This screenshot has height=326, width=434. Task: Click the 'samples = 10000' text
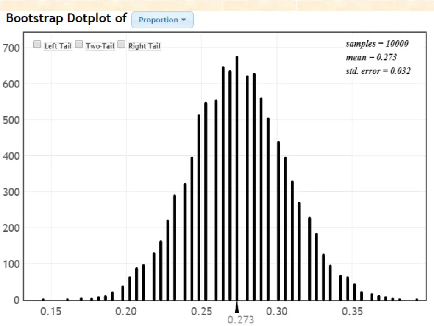pos(377,44)
